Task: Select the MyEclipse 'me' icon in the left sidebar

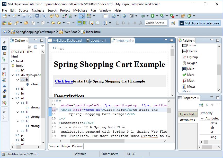Action: pos(4,47)
